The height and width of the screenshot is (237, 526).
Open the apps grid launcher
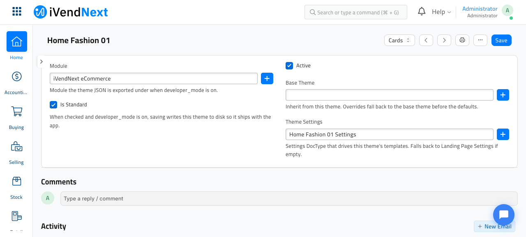(17, 12)
